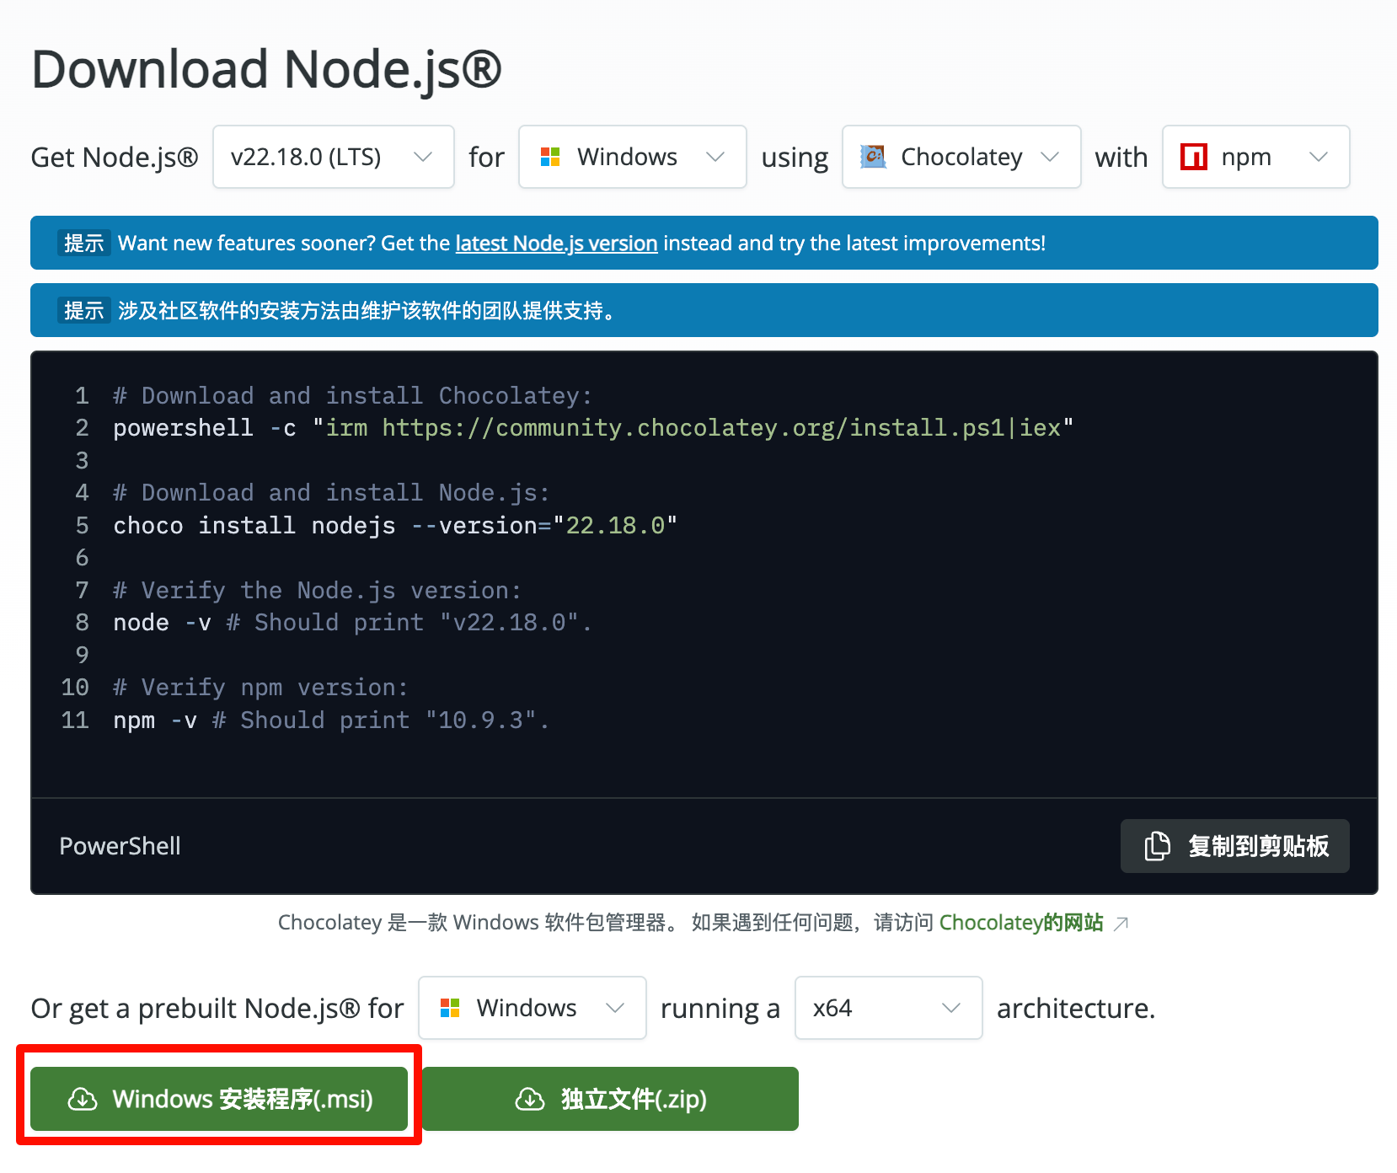Visit the Chocolatey的网站 link
Viewport: 1397px width, 1173px height.
[1021, 923]
